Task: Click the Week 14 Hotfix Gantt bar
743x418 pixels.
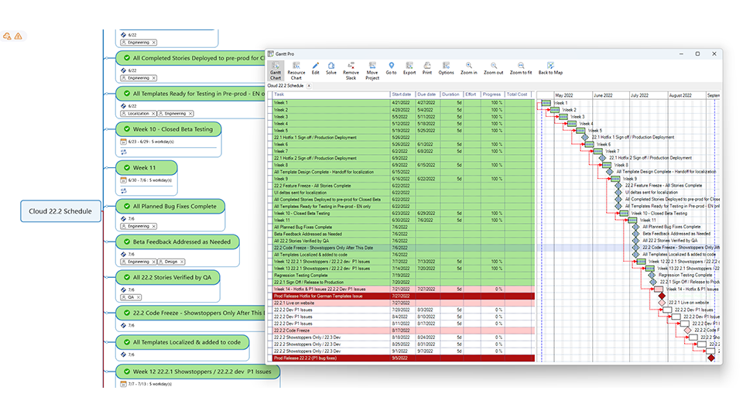Action: (x=659, y=289)
